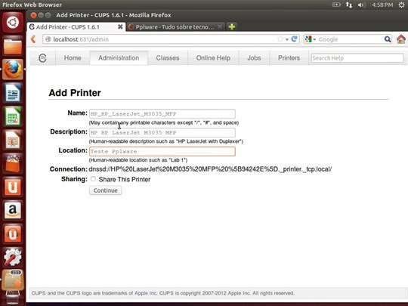Open new tab with plus icon
This screenshot has height=306, width=408.
[x=232, y=26]
